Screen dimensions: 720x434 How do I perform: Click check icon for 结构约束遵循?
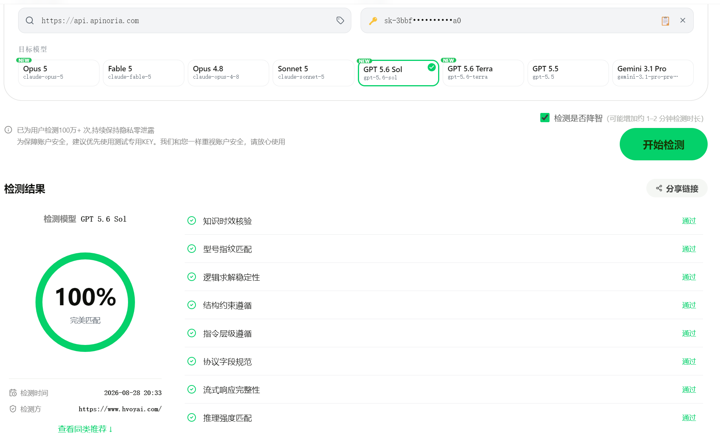pyautogui.click(x=192, y=305)
